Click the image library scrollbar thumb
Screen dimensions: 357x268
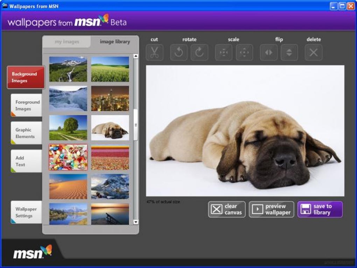click(136, 125)
